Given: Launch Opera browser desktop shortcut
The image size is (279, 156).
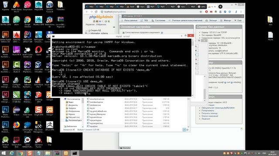Looking at the screenshot, I should [x=38, y=51].
